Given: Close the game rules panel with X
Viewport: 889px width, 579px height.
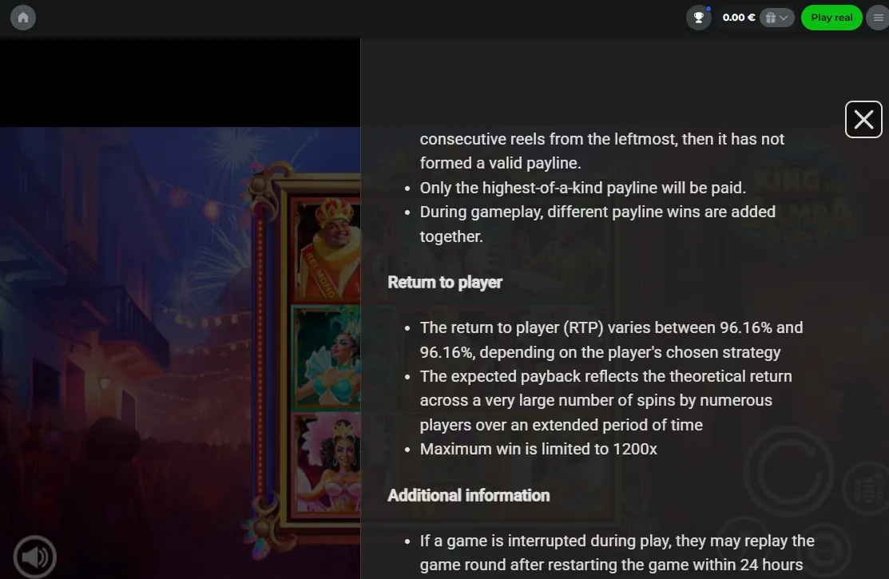Looking at the screenshot, I should tap(863, 120).
